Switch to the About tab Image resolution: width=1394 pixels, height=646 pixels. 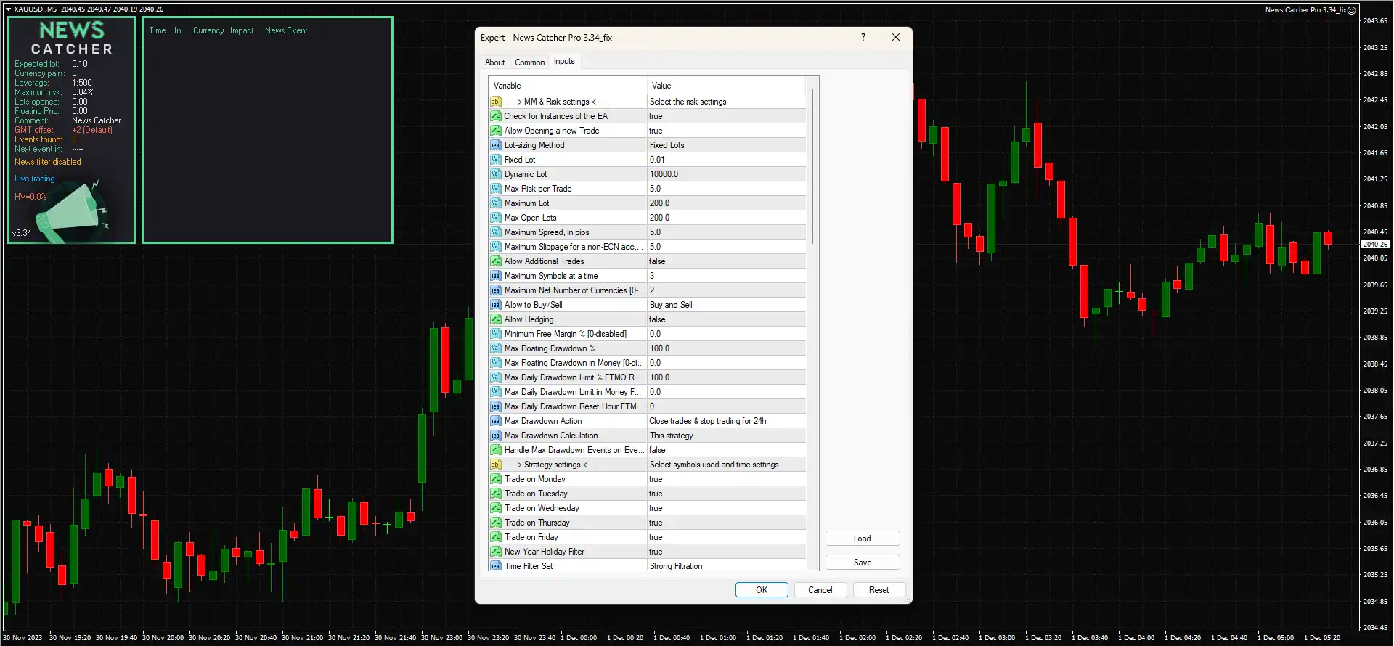pos(494,62)
